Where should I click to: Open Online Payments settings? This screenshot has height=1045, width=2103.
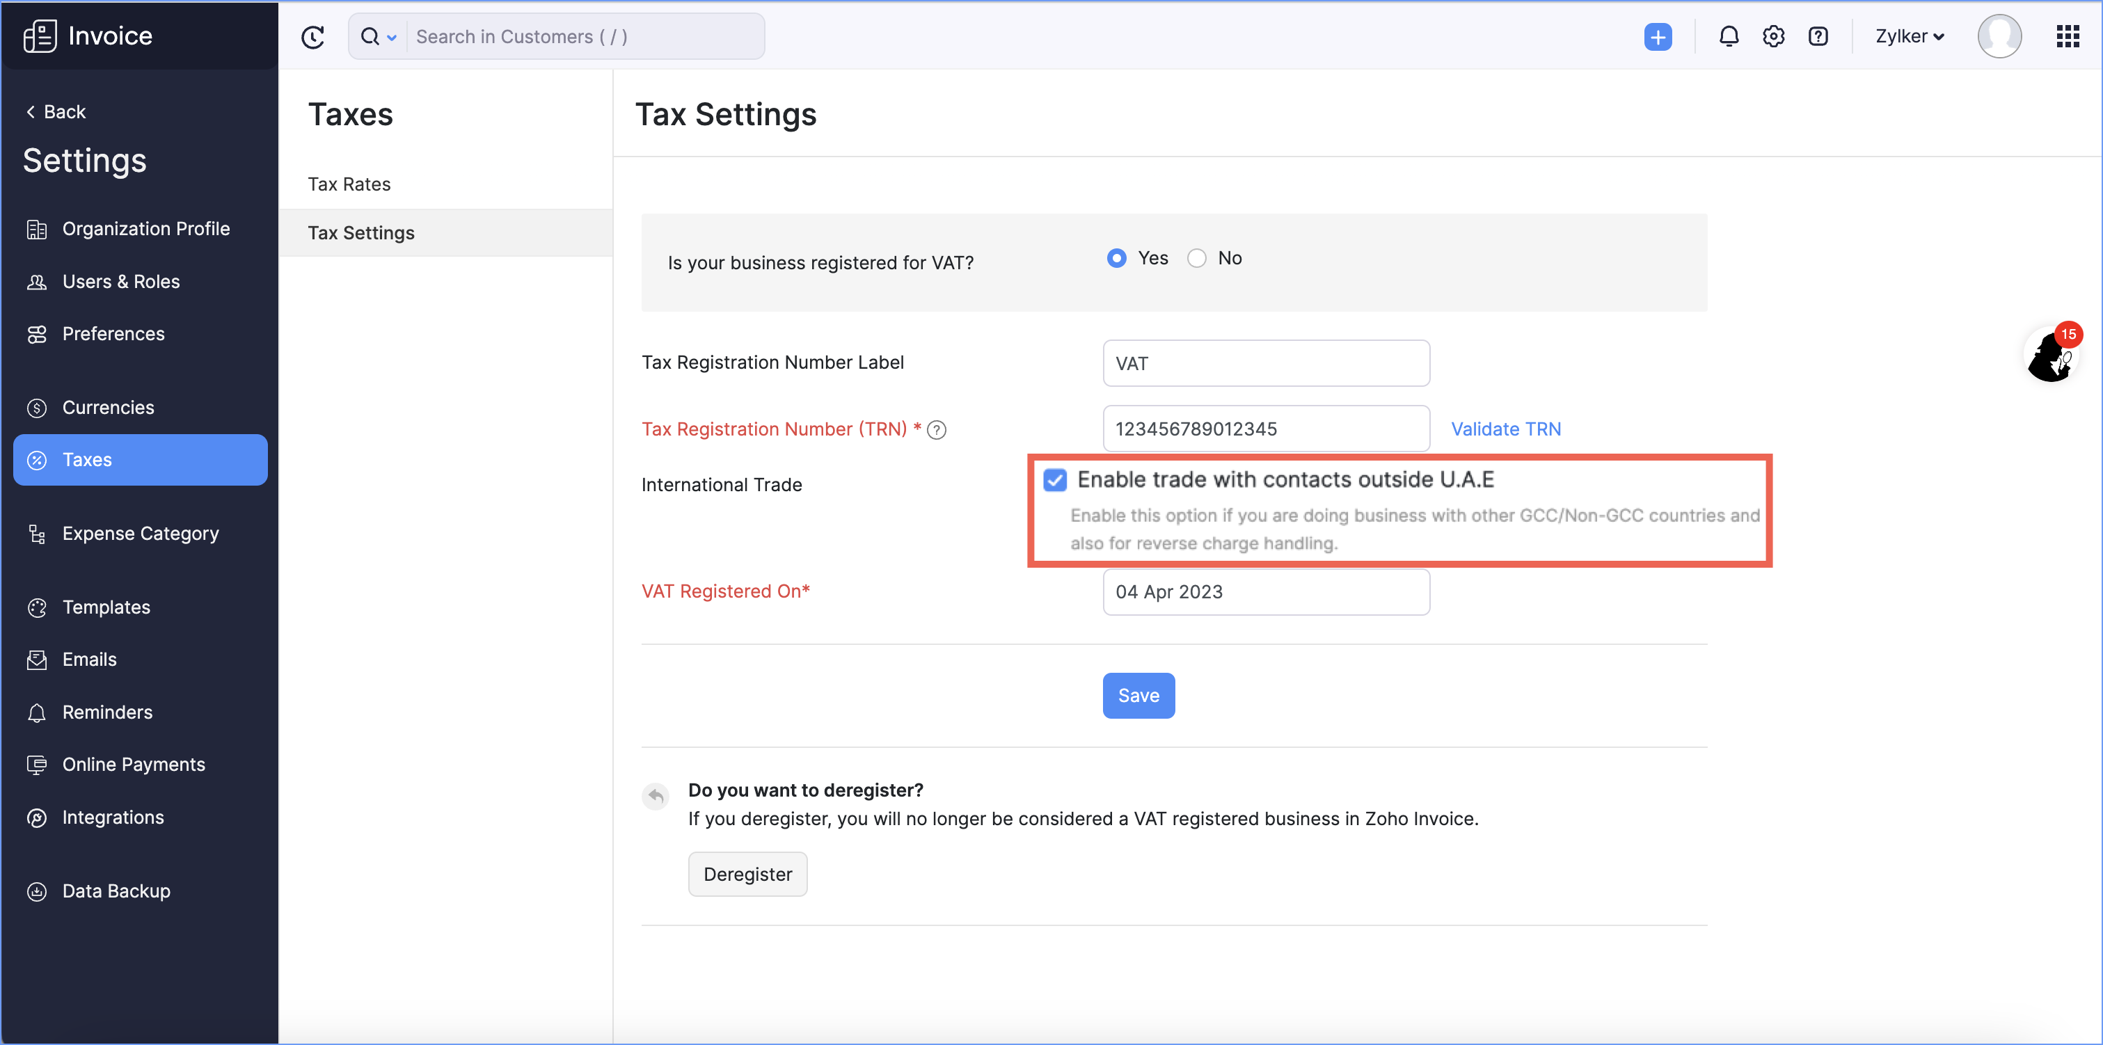141,764
